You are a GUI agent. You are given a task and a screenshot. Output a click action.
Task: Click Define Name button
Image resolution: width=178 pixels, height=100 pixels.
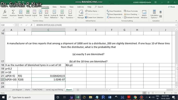coord(91,11)
